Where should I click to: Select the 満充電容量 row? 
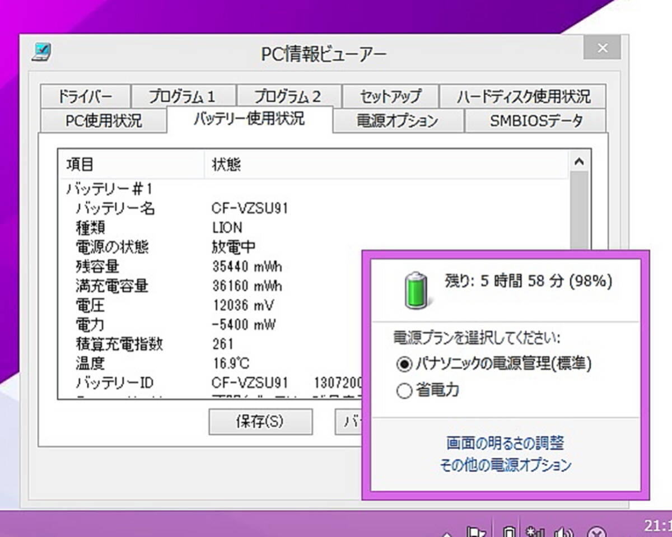tap(210, 286)
